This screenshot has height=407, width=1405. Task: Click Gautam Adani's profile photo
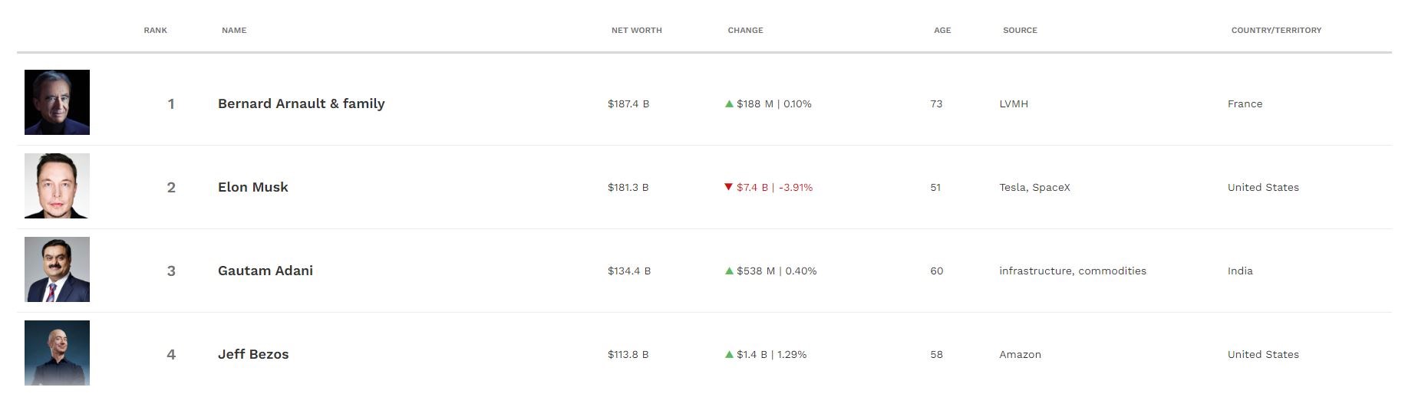pos(57,269)
